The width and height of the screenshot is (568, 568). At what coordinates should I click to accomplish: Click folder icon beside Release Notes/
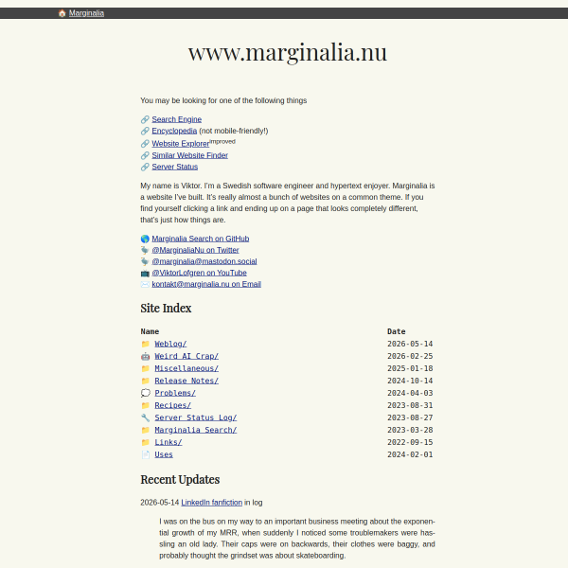pyautogui.click(x=145, y=381)
